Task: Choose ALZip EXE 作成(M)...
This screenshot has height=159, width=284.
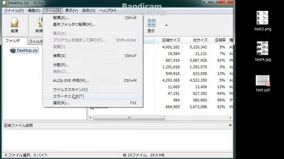Action: [93, 80]
